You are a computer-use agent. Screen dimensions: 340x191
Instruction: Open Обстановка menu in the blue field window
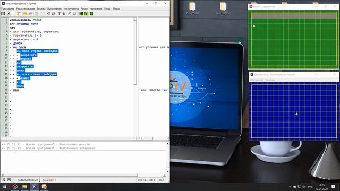pos(257,80)
